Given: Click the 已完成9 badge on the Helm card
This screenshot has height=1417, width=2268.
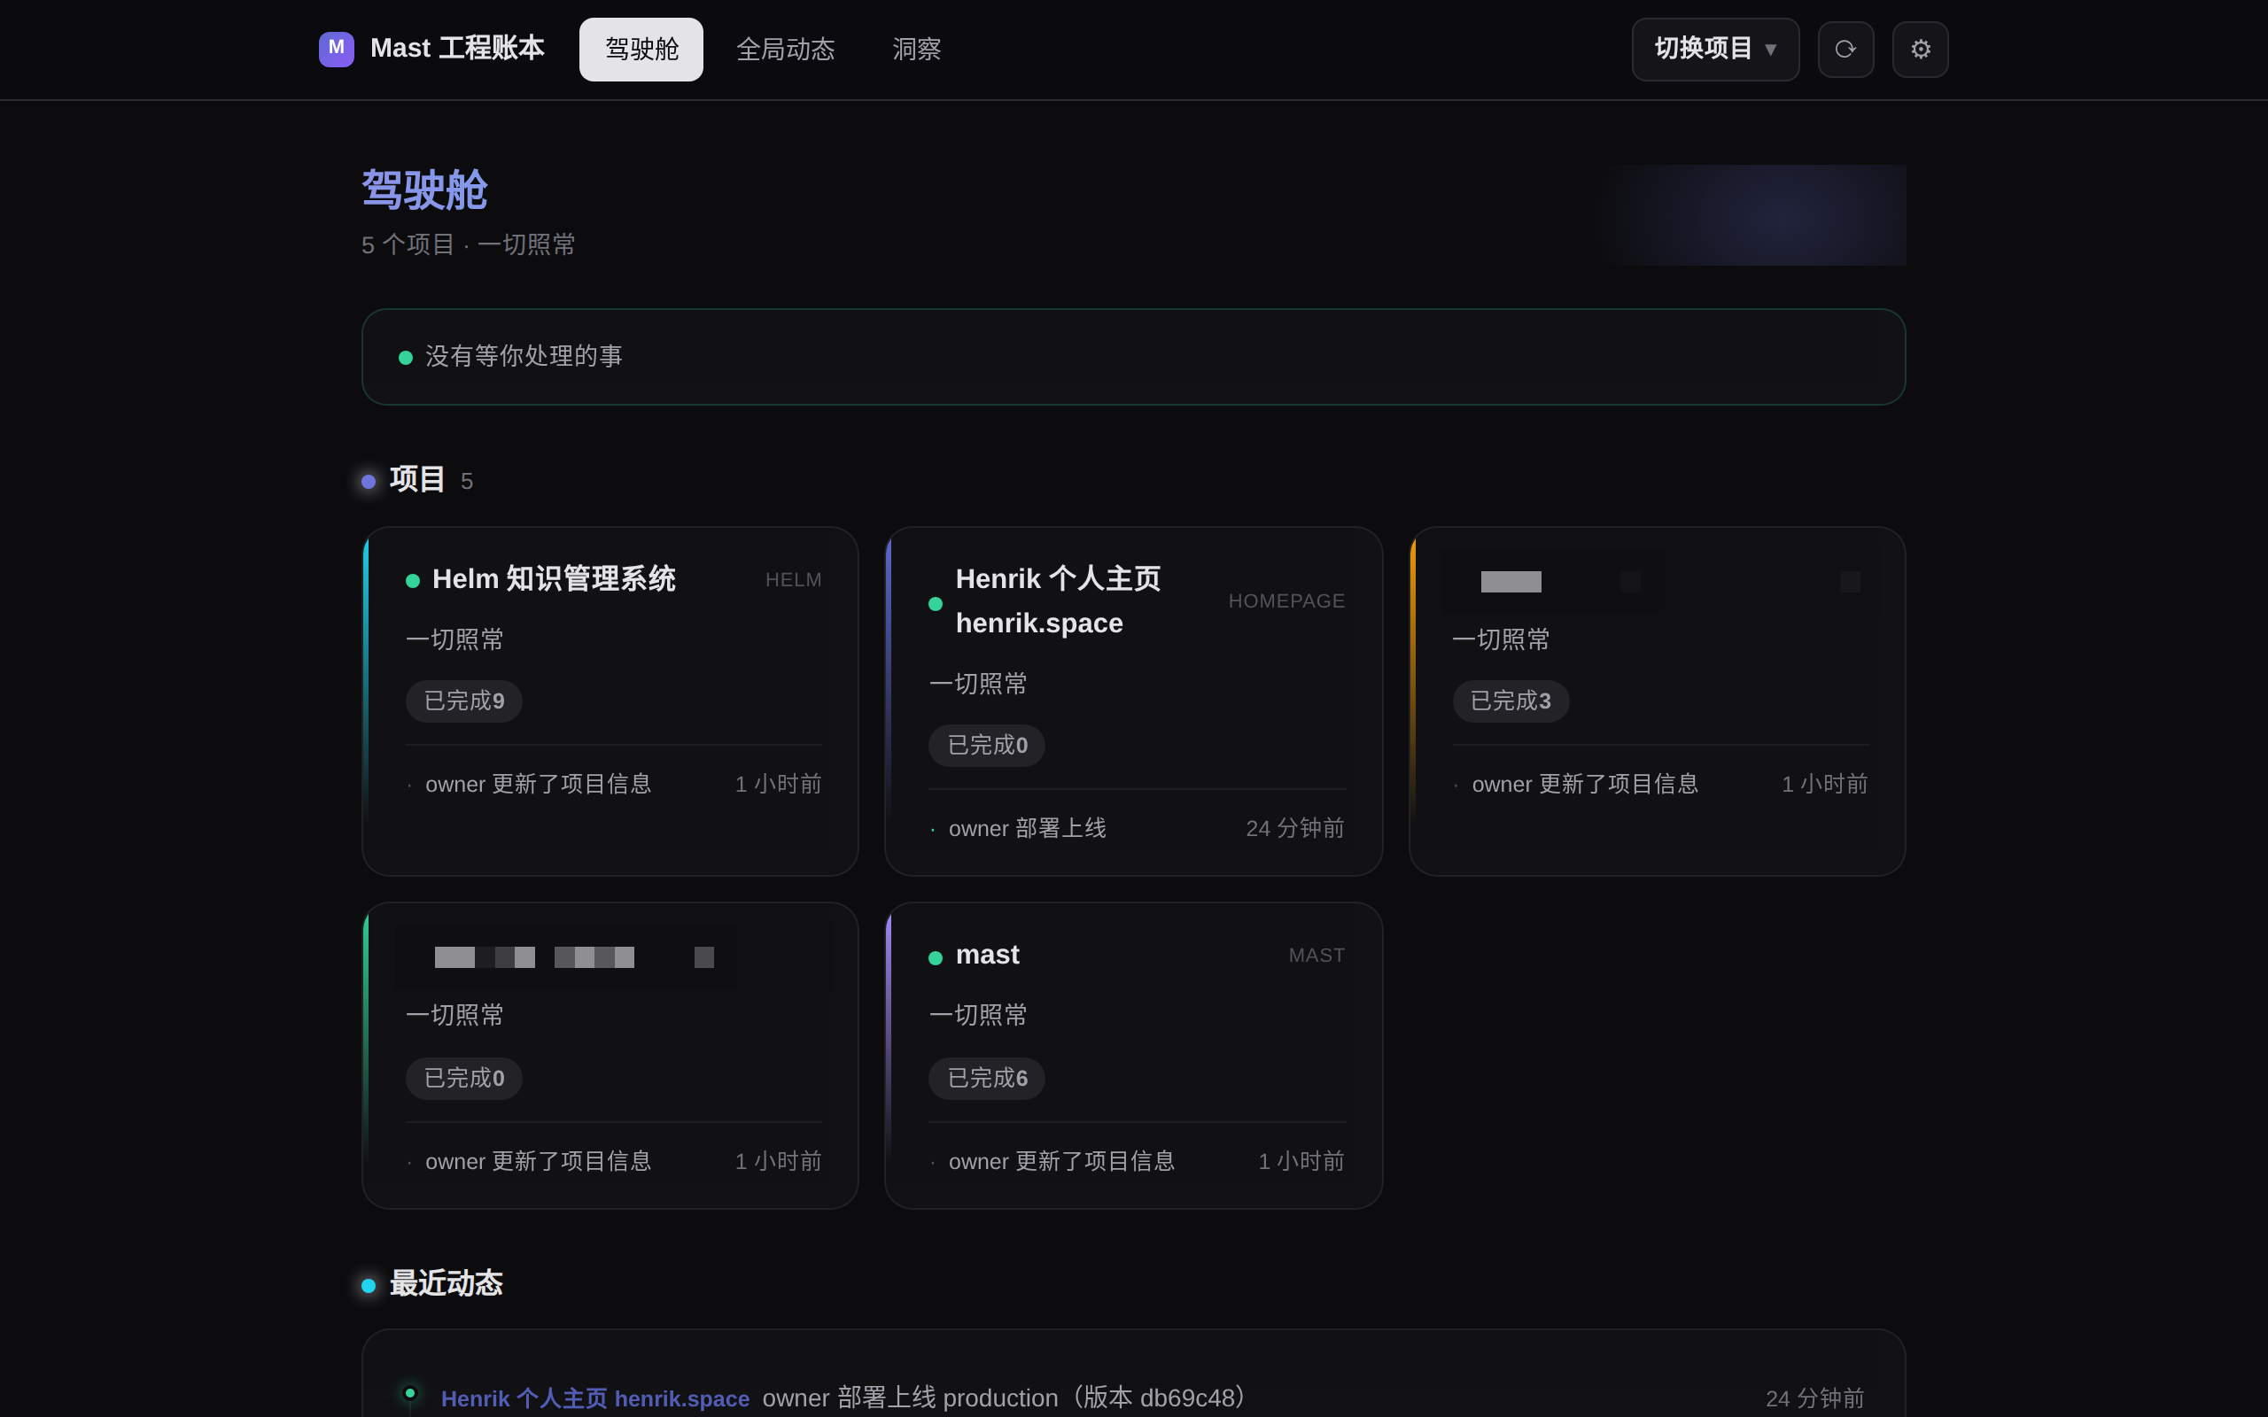Looking at the screenshot, I should coord(464,701).
